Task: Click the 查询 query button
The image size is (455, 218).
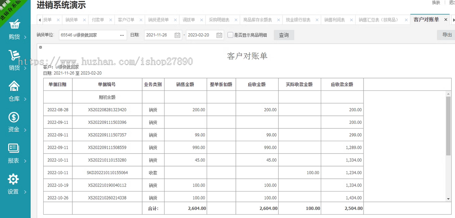Action: [284, 35]
